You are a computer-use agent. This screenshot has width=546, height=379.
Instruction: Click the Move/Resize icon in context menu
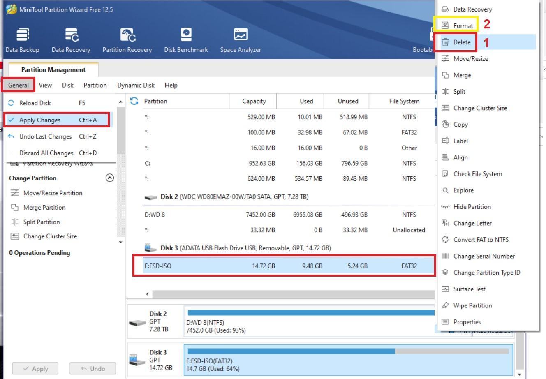[x=445, y=58]
